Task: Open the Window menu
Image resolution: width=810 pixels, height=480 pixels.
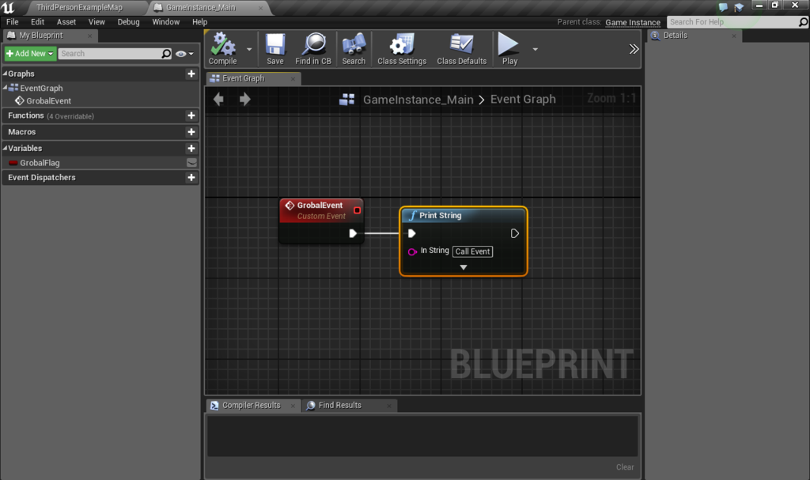Action: click(166, 21)
